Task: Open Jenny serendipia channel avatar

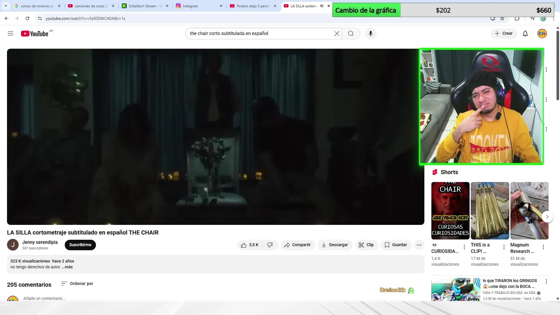Action: (x=13, y=245)
